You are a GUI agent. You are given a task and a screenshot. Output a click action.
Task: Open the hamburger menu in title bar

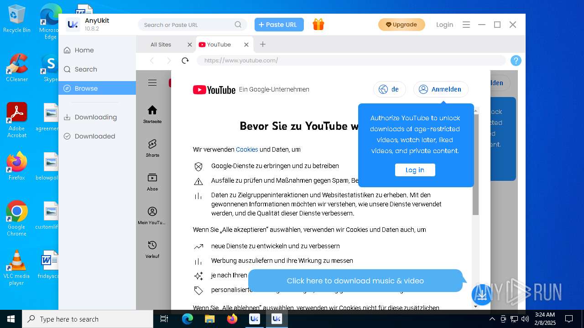pyautogui.click(x=466, y=25)
